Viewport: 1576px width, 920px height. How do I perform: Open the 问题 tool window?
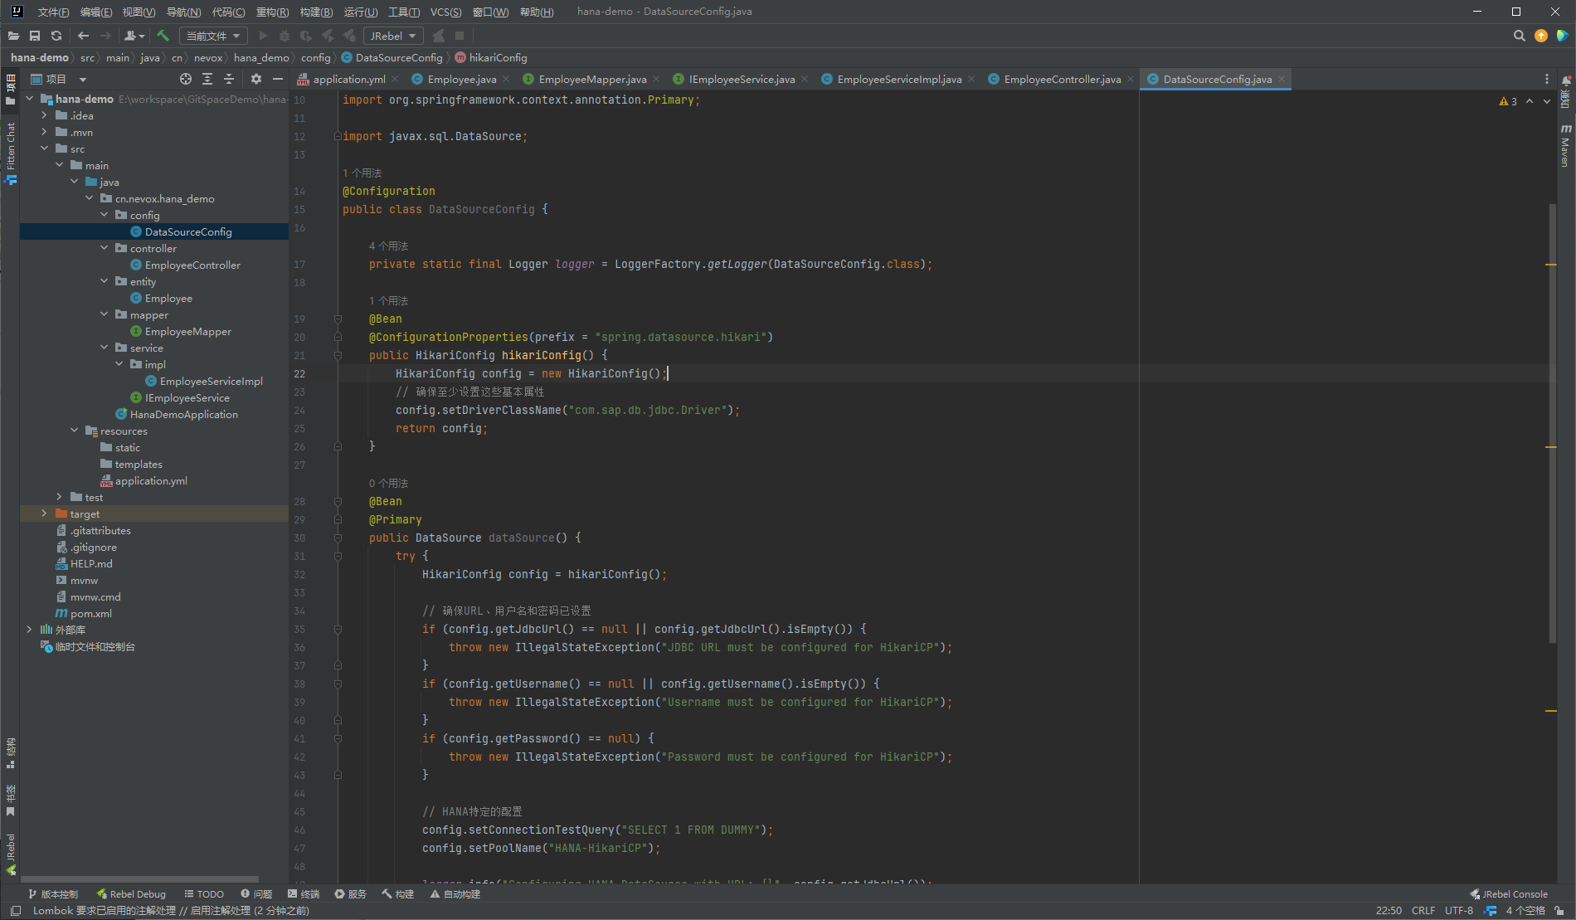tap(256, 894)
